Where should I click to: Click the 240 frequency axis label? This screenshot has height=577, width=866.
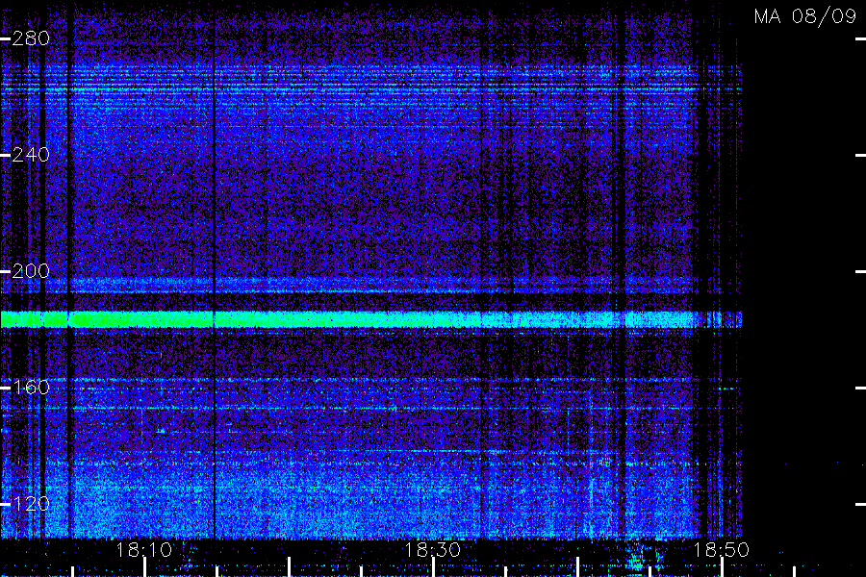coord(31,155)
